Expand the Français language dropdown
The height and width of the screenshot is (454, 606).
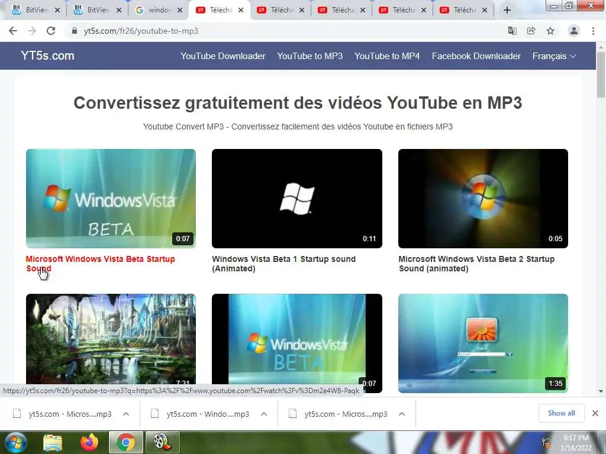554,56
